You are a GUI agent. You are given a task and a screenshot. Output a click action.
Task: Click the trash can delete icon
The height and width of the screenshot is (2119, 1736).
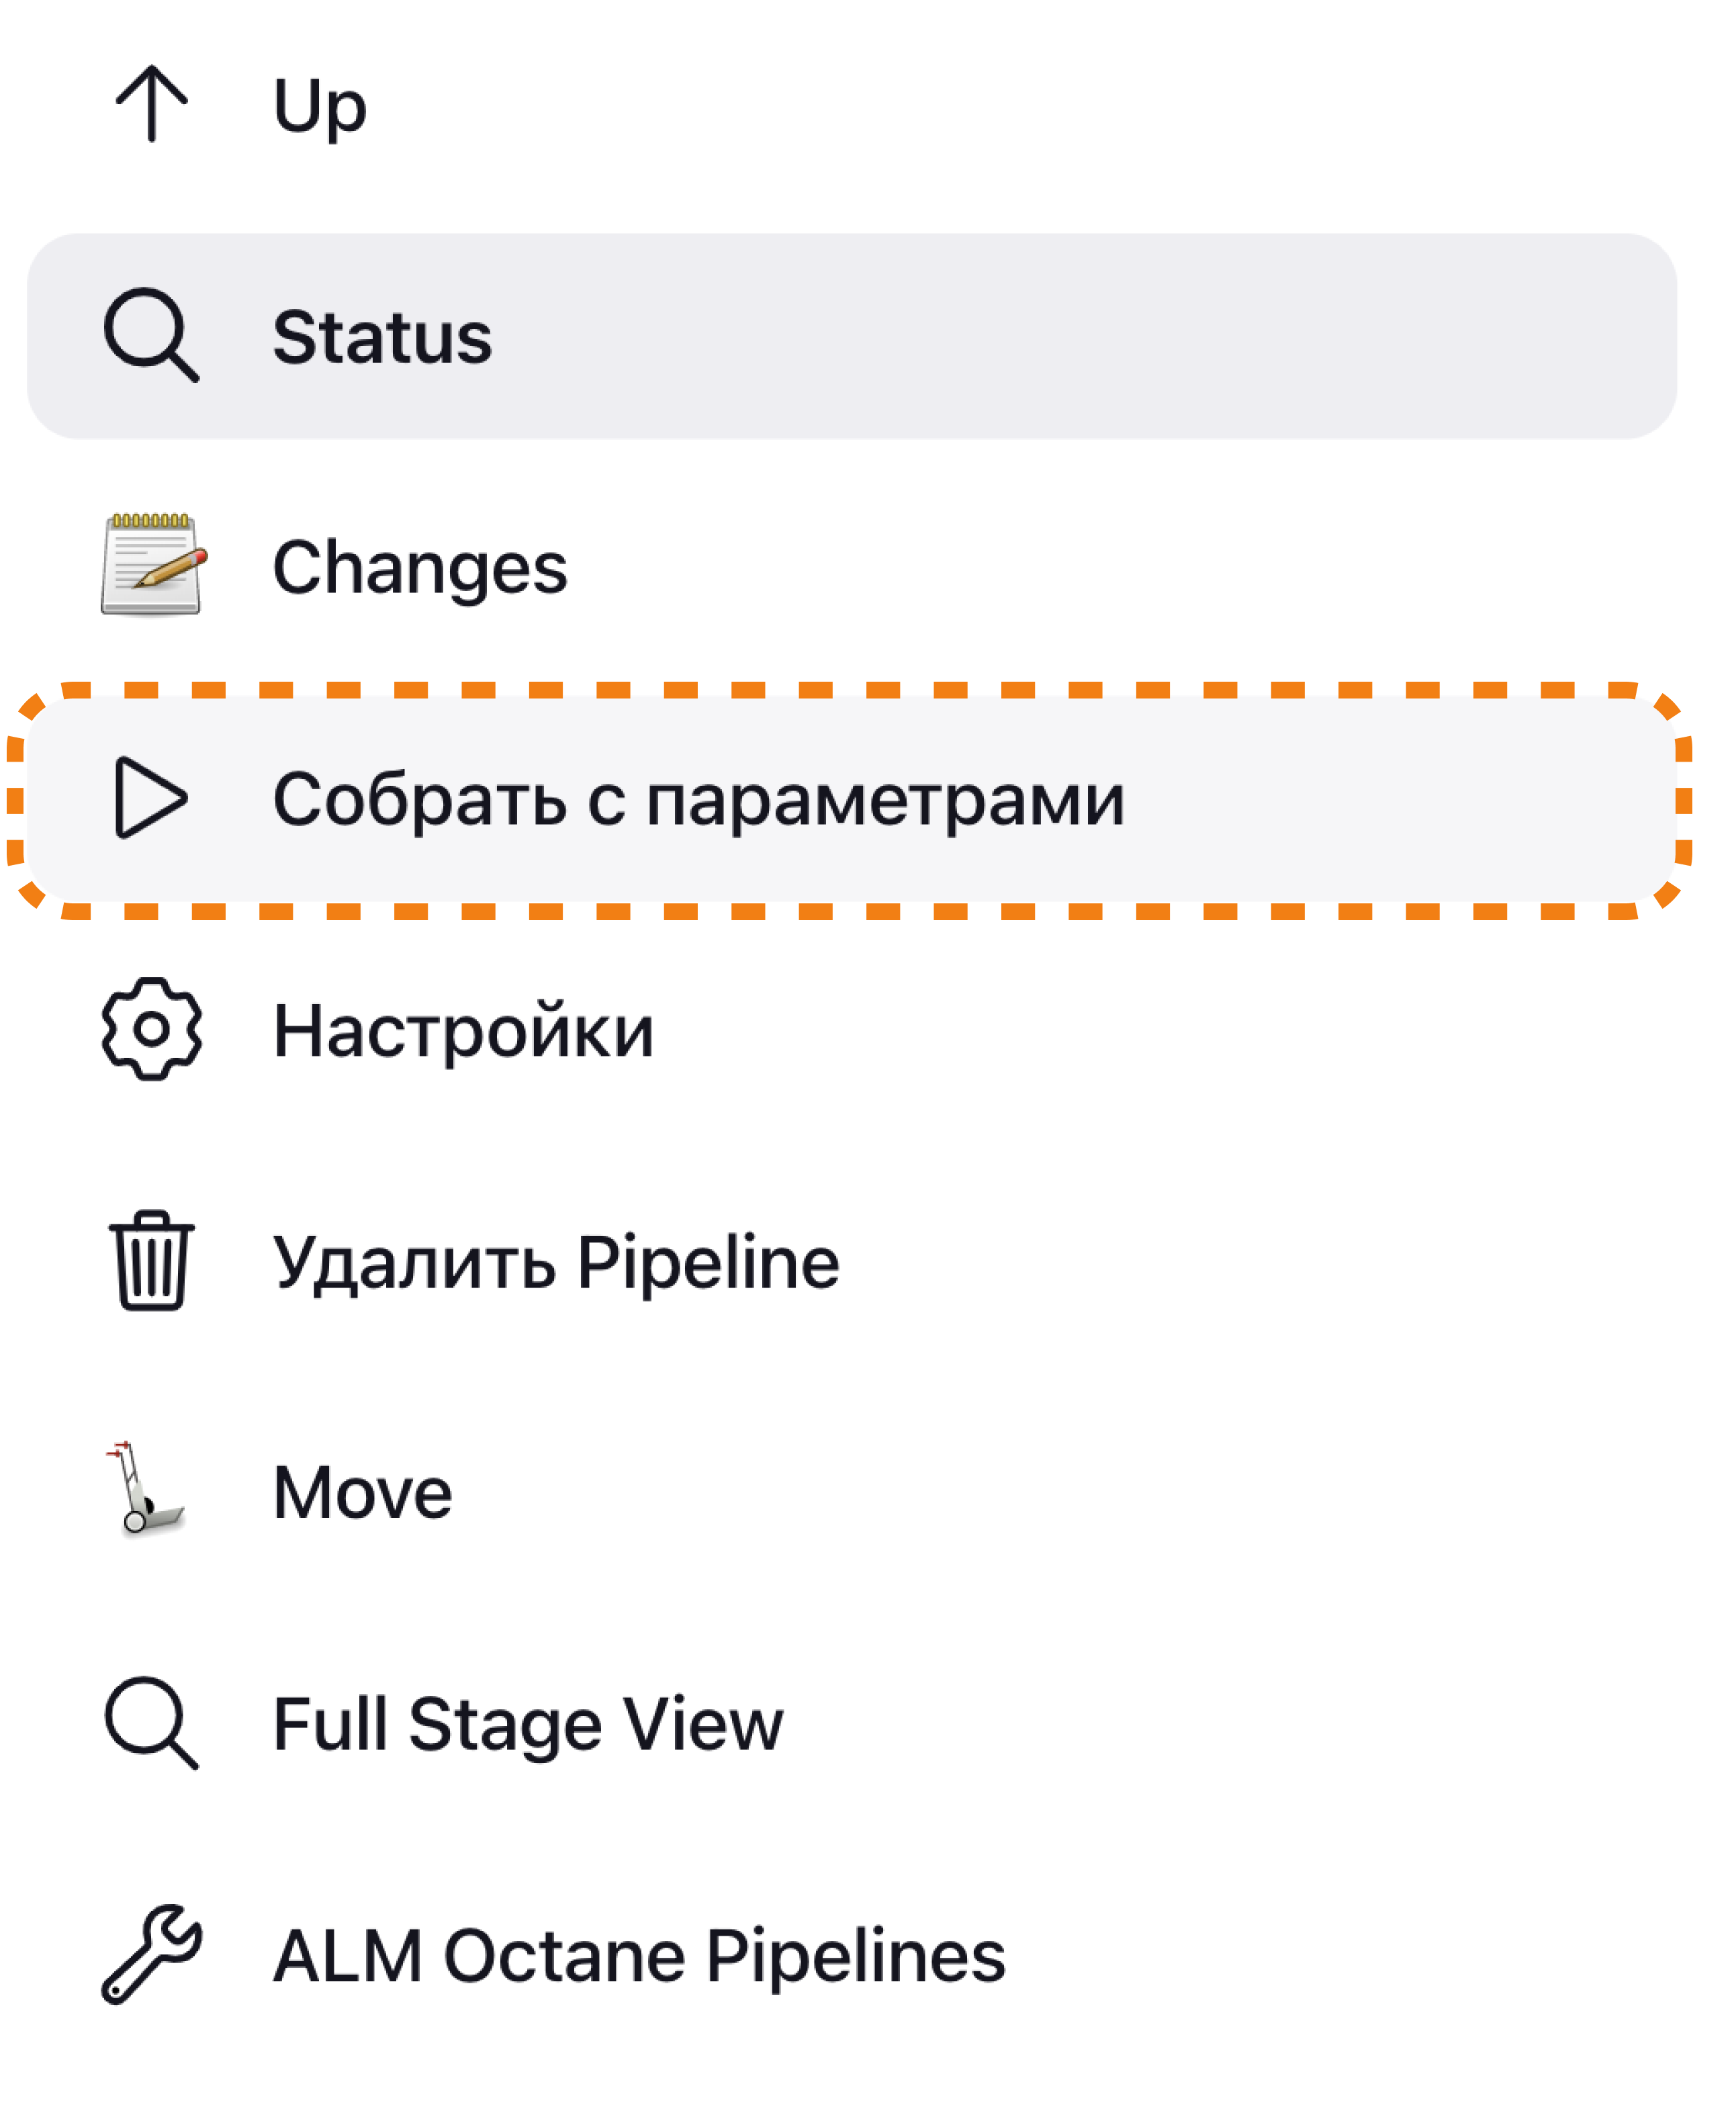coord(151,1260)
